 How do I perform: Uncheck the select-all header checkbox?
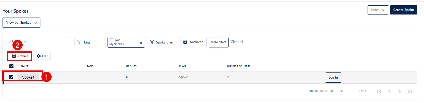pos(11,66)
